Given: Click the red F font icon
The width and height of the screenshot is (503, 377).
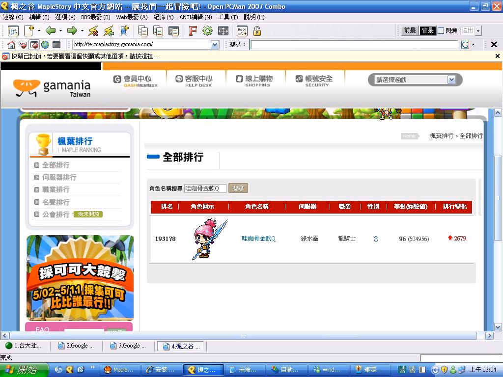Looking at the screenshot, I should [x=193, y=31].
